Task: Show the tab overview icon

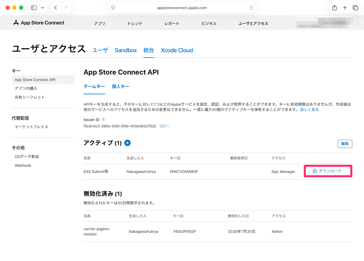Action: click(355, 8)
